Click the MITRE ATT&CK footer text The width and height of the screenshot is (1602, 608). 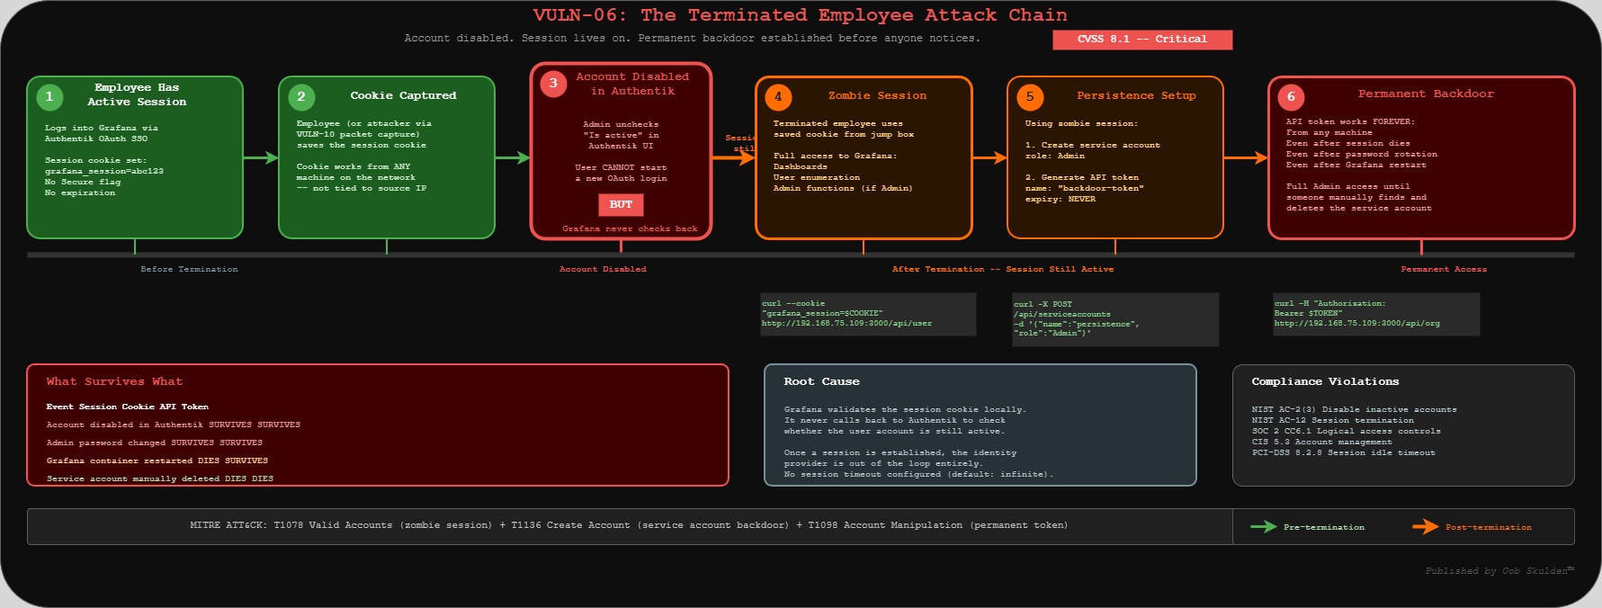point(629,525)
